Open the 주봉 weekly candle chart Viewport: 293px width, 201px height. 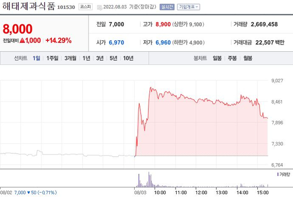[x=232, y=58]
